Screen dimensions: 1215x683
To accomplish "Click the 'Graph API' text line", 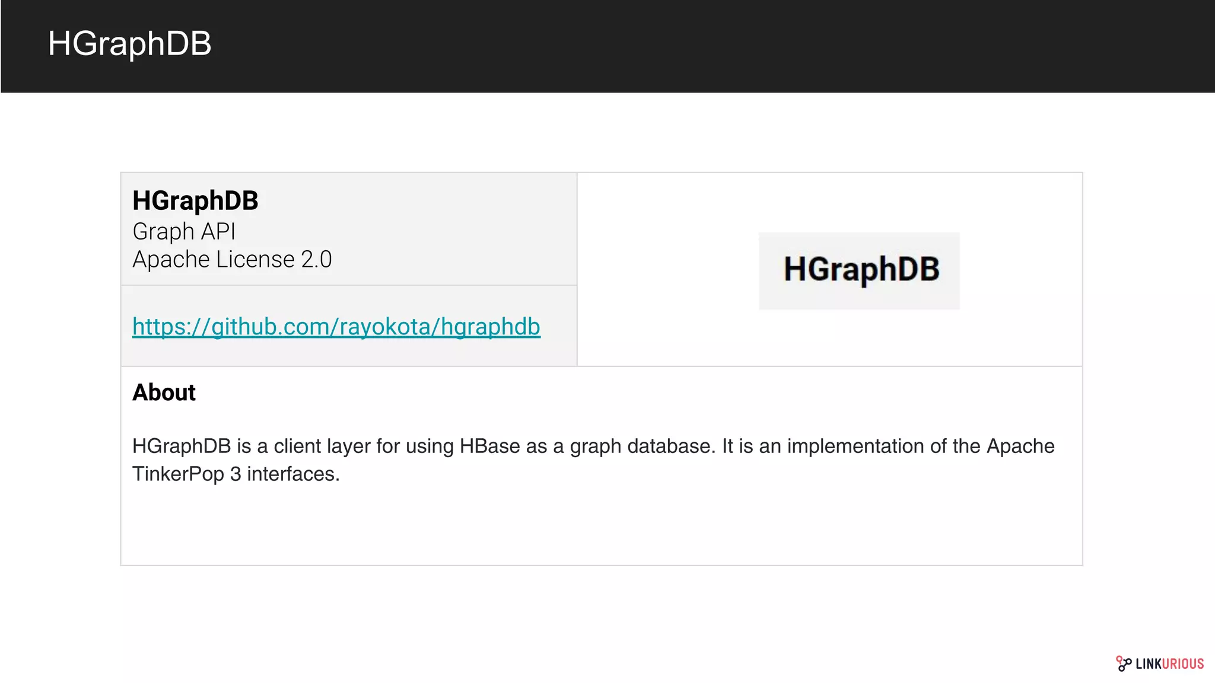I will click(x=184, y=231).
